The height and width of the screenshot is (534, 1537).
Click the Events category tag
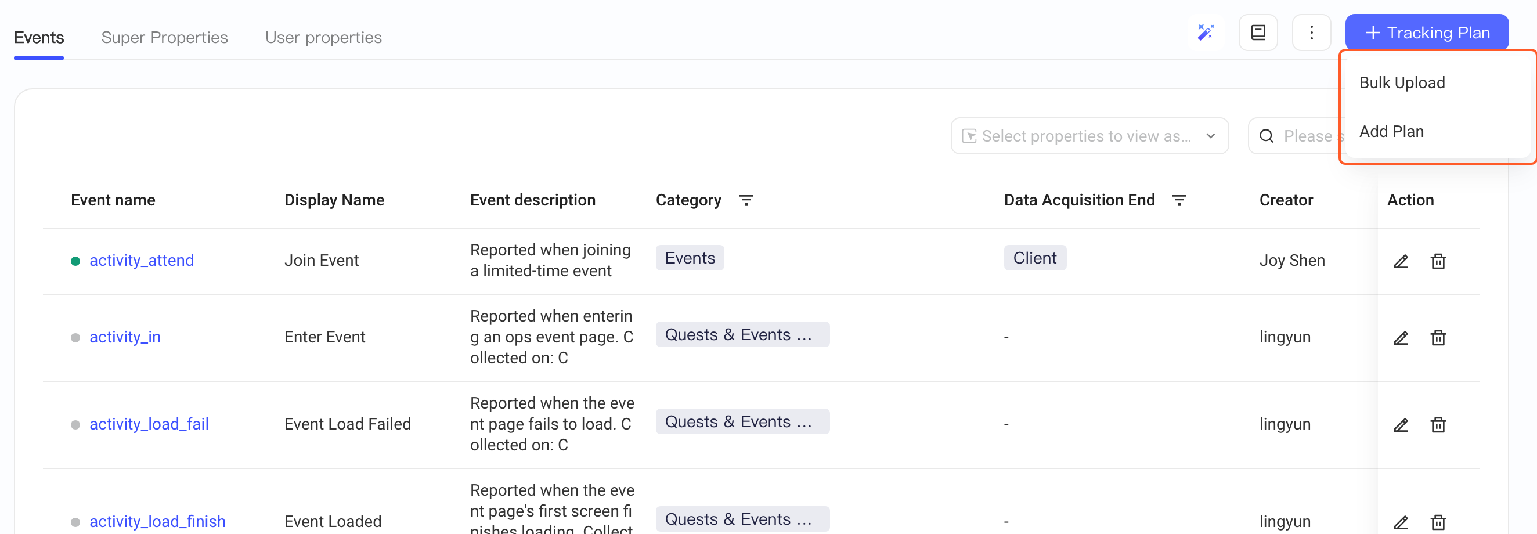(690, 258)
